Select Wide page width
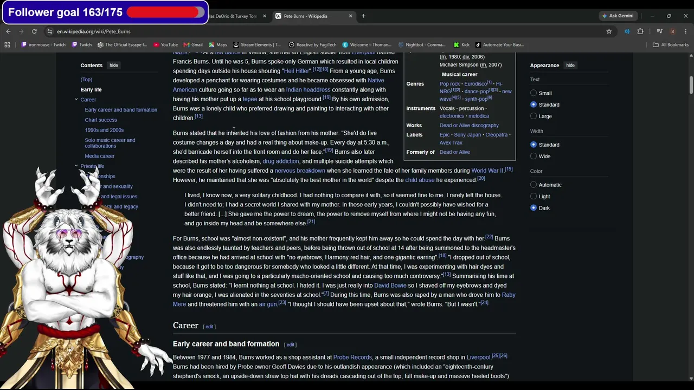The image size is (694, 390). point(534,156)
